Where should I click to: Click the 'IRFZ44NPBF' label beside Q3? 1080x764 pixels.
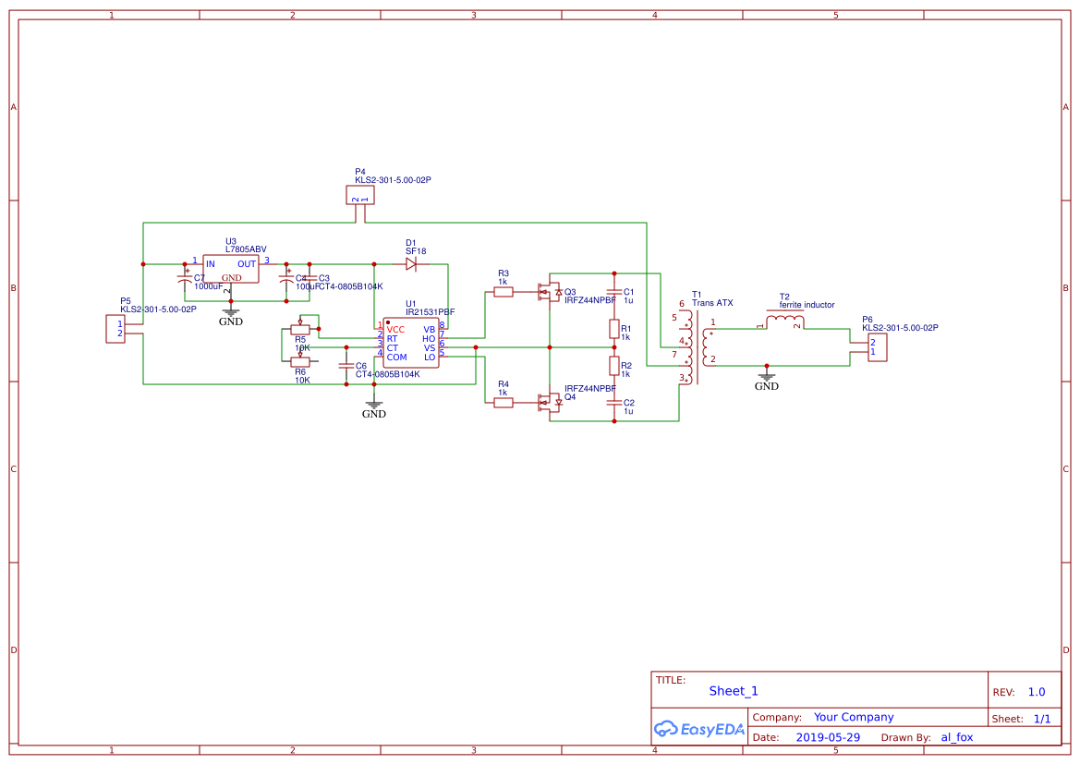pyautogui.click(x=590, y=300)
